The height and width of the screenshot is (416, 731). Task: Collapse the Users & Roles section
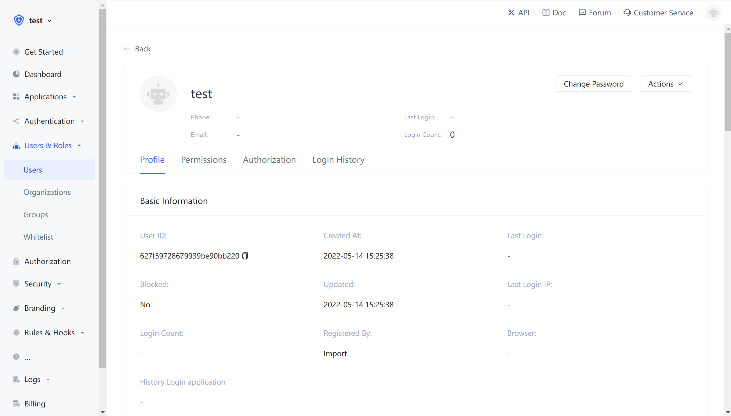tap(79, 145)
